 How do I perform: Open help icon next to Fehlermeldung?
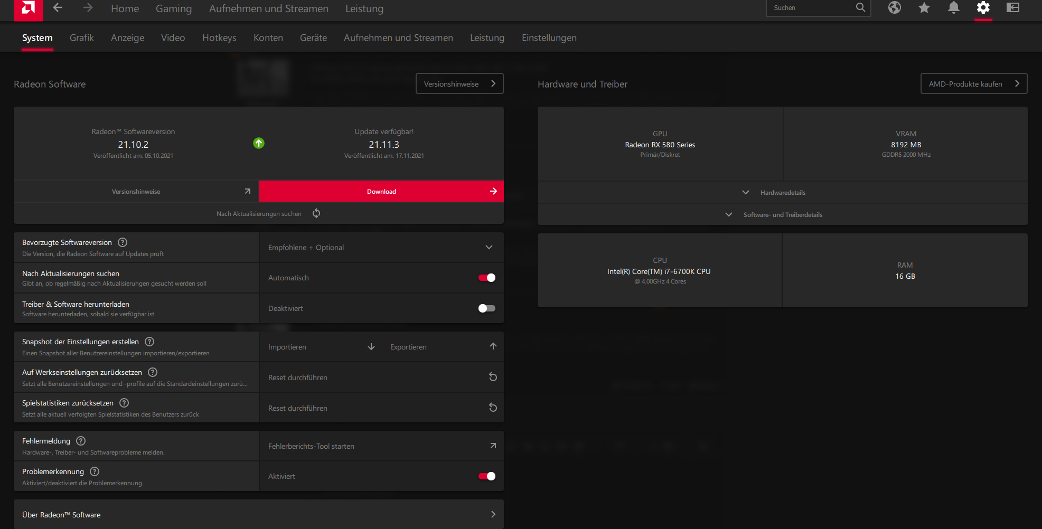tap(81, 441)
